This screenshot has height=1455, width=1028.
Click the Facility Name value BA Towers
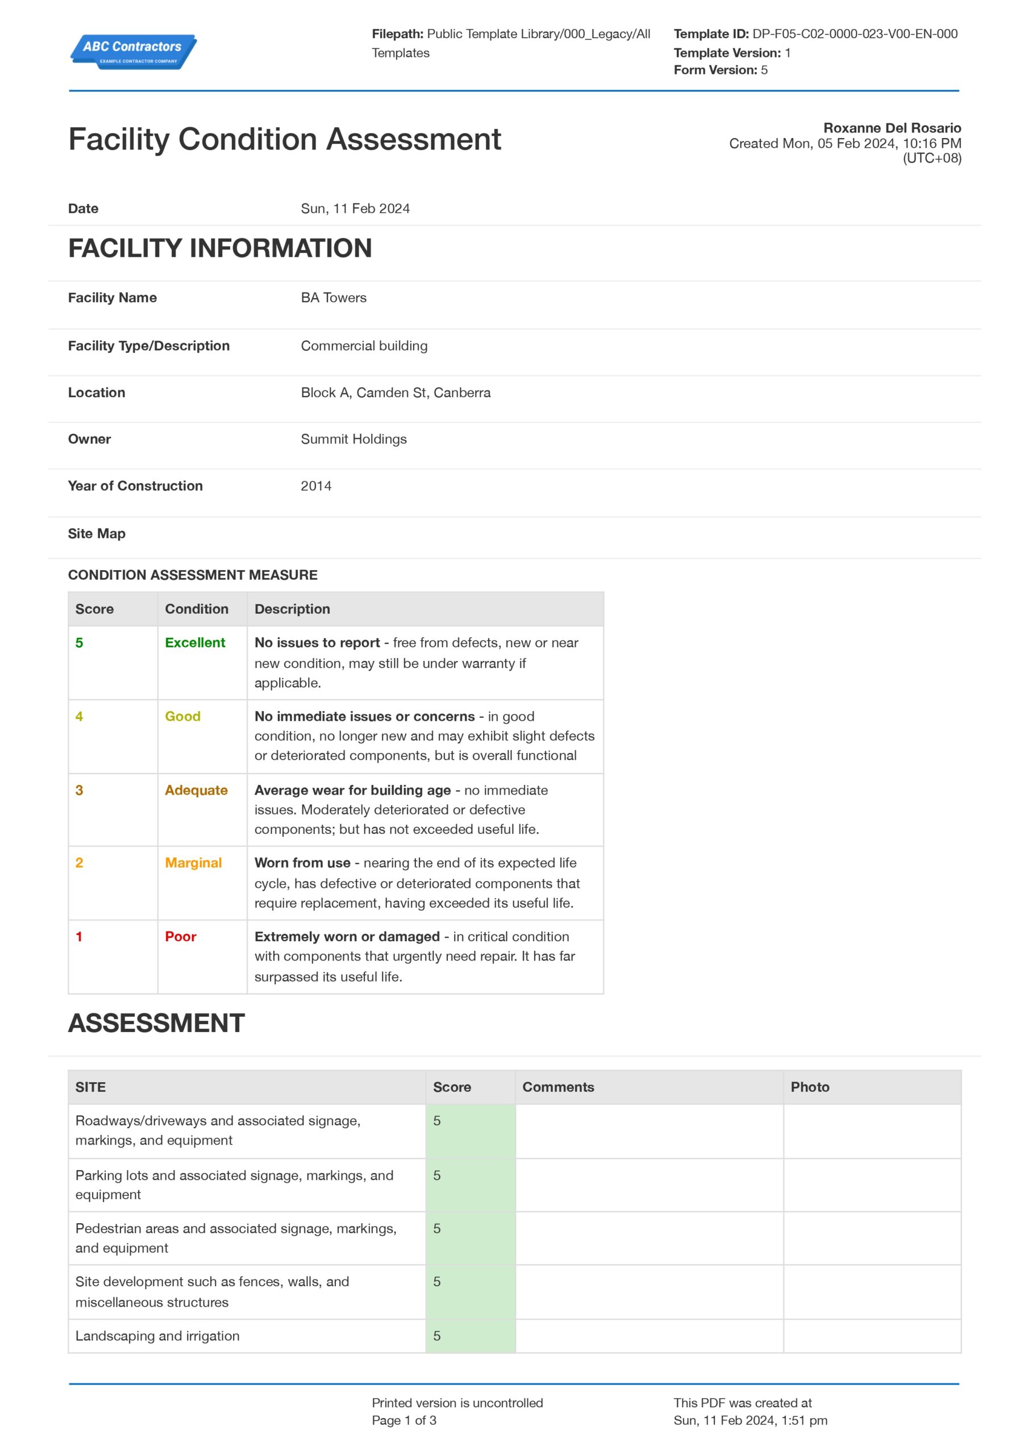click(x=334, y=298)
